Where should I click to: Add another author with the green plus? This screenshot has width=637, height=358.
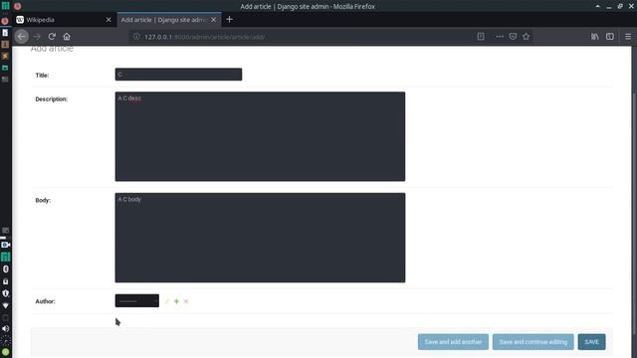tap(176, 301)
